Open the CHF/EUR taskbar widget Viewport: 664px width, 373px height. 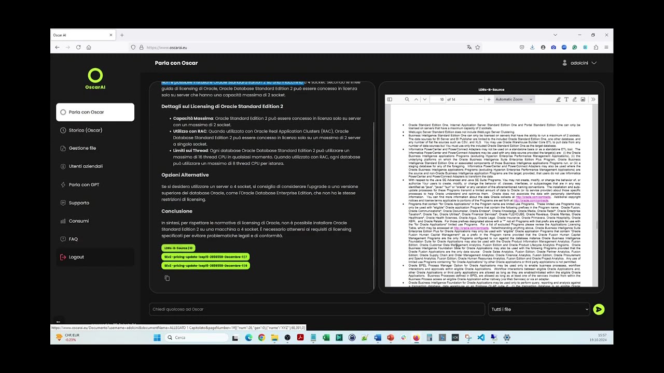[67, 337]
